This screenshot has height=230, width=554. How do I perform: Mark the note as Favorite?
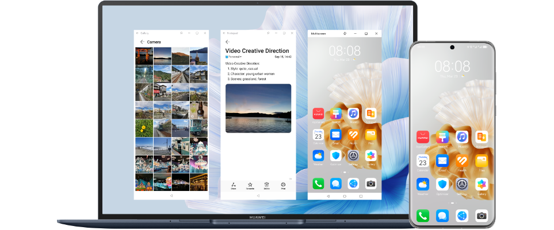[x=250, y=186]
